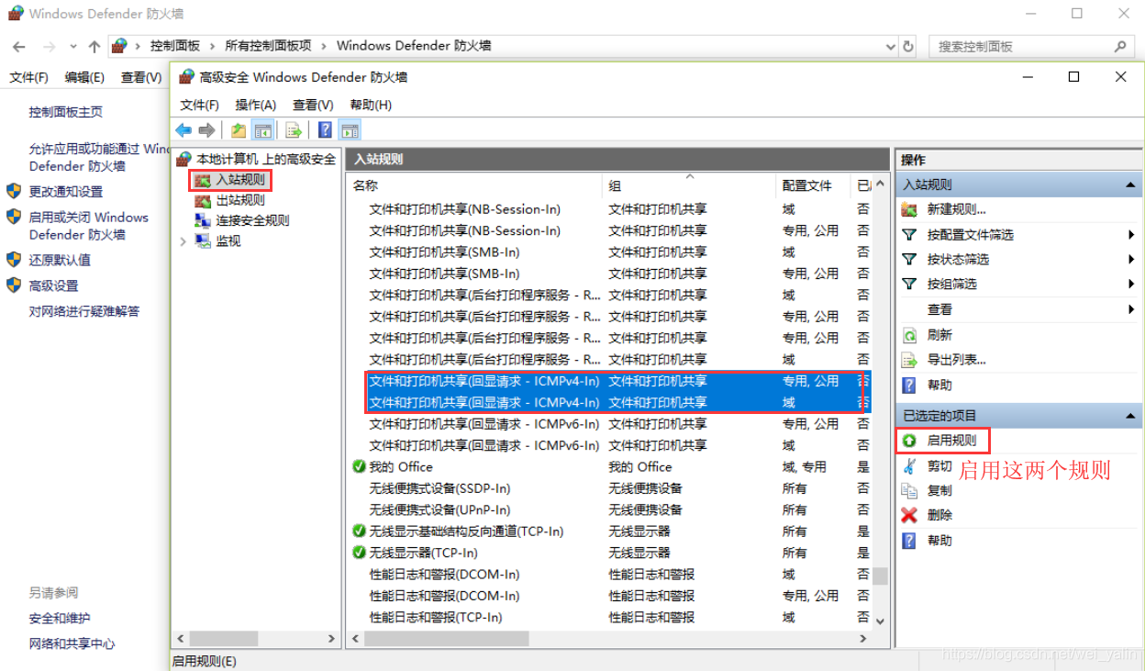Click 启用规则 to enable the selected rules

(951, 441)
